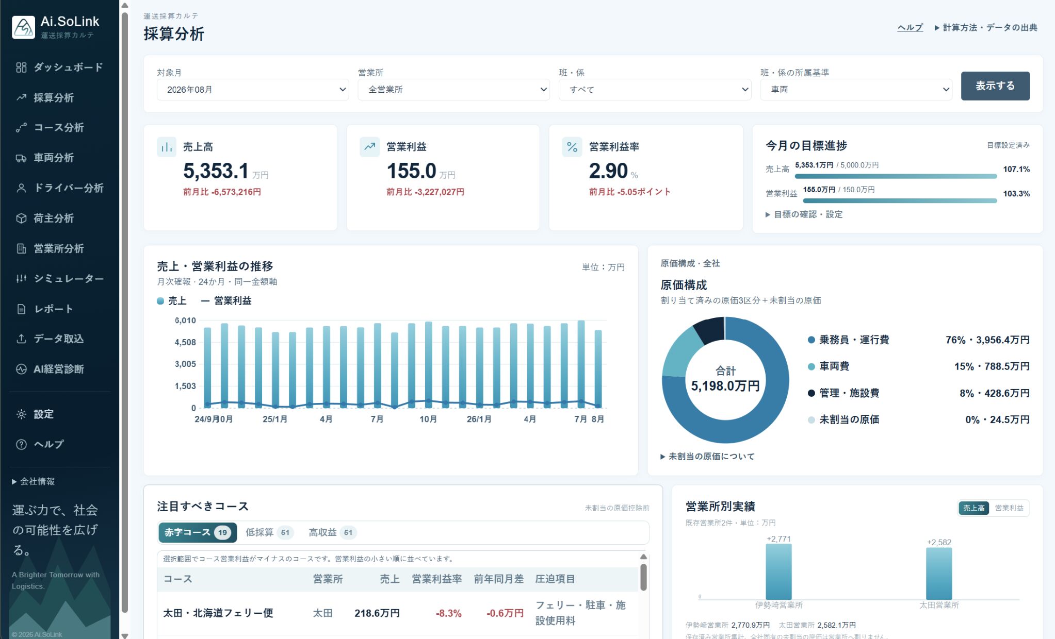The image size is (1055, 639).
Task: Expand 計算方法・データの出典 disclosure
Action: point(986,28)
